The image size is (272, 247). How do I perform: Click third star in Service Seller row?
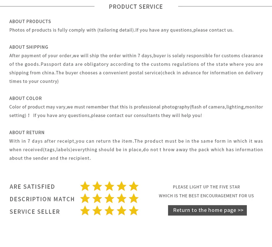tap(109, 211)
